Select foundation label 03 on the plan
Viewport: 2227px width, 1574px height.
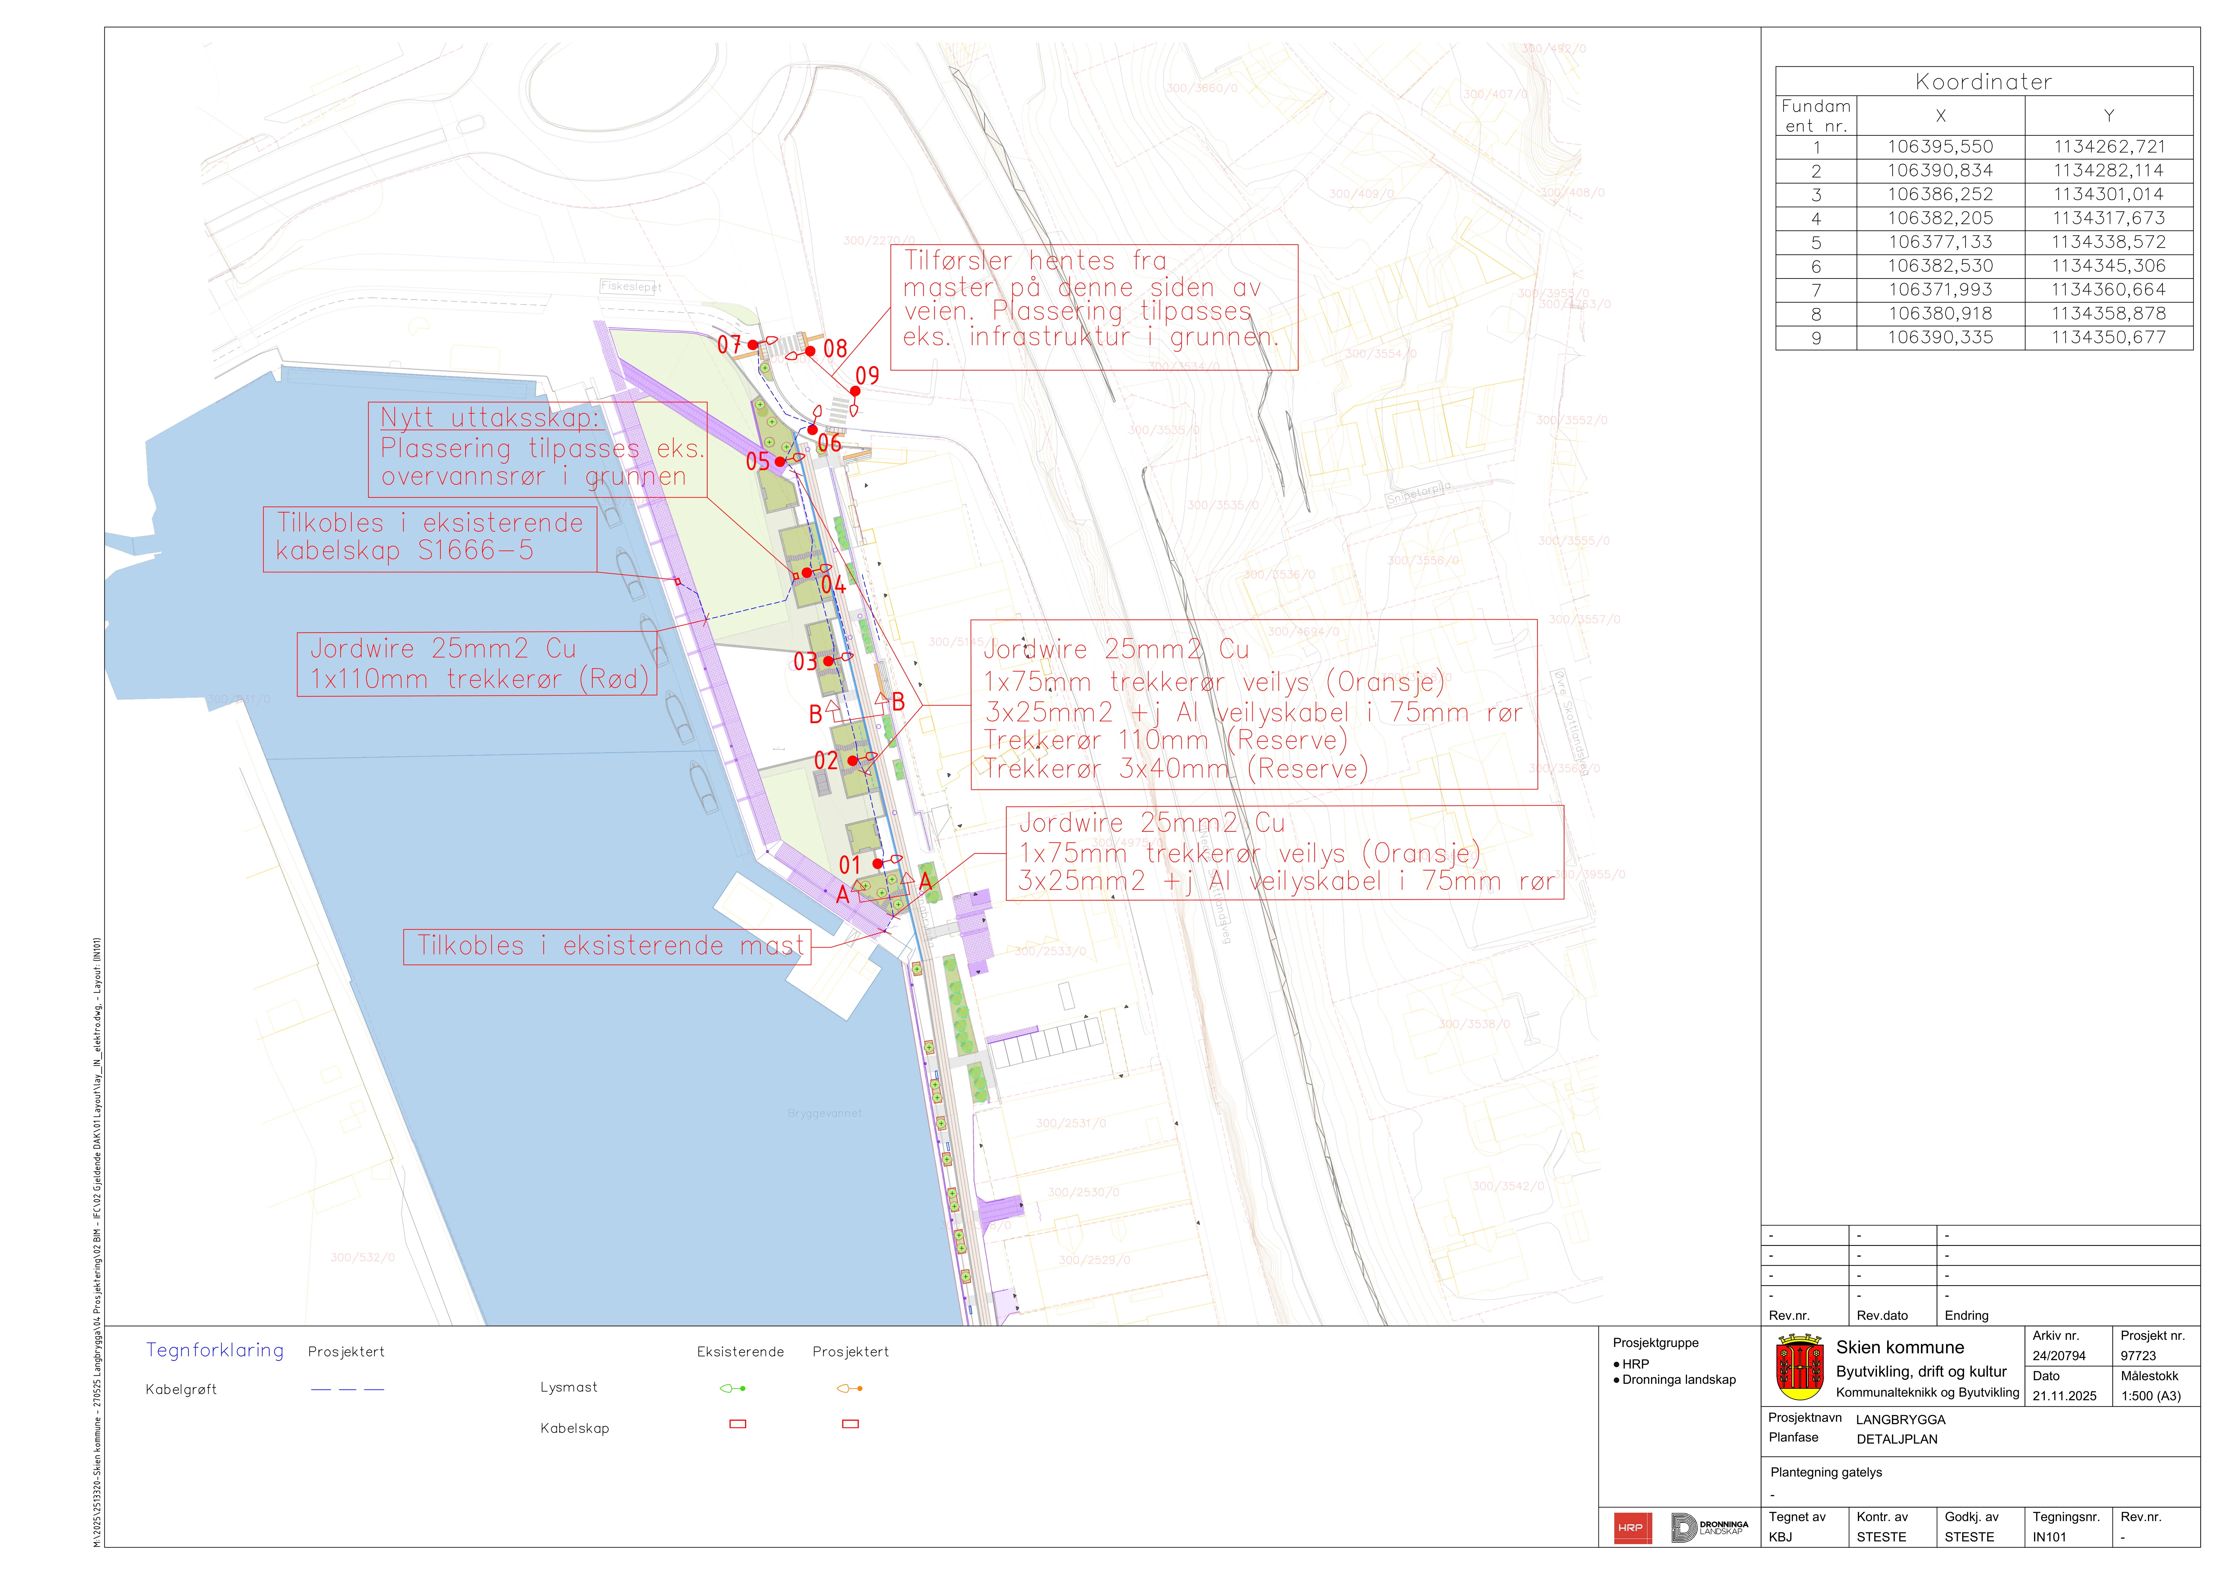point(805,662)
